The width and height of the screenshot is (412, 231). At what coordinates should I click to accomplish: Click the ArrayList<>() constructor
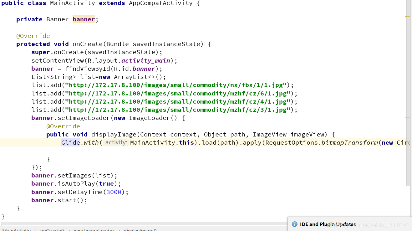(x=138, y=77)
